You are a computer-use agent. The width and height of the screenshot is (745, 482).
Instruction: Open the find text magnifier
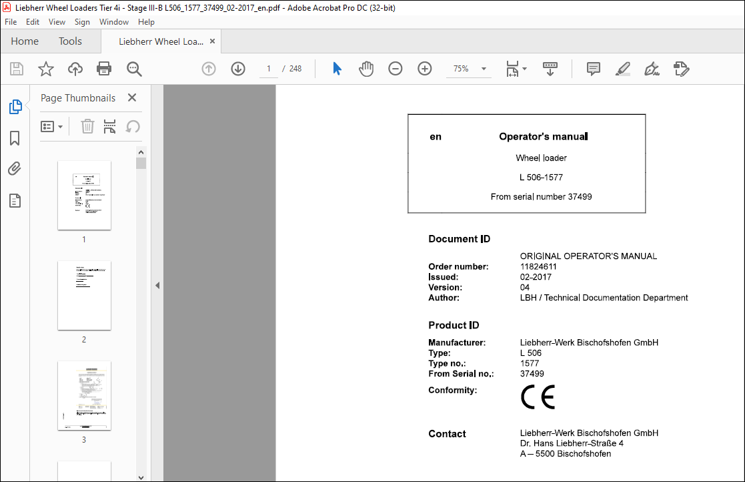134,69
